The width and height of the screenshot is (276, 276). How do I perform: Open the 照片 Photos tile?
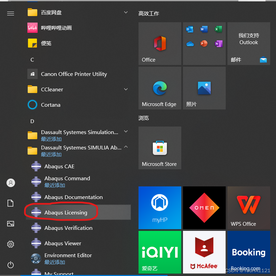coord(204,88)
